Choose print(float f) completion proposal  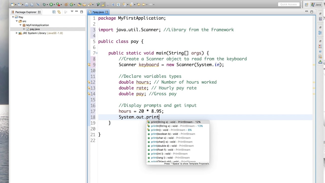pyautogui.click(x=178, y=150)
